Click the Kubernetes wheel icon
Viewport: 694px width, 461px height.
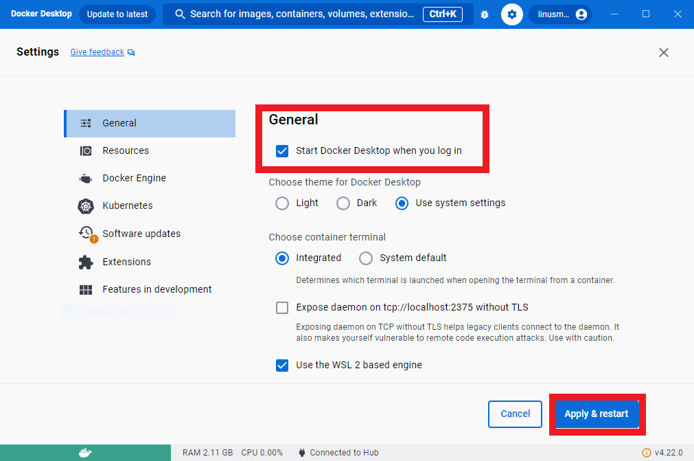pos(86,206)
